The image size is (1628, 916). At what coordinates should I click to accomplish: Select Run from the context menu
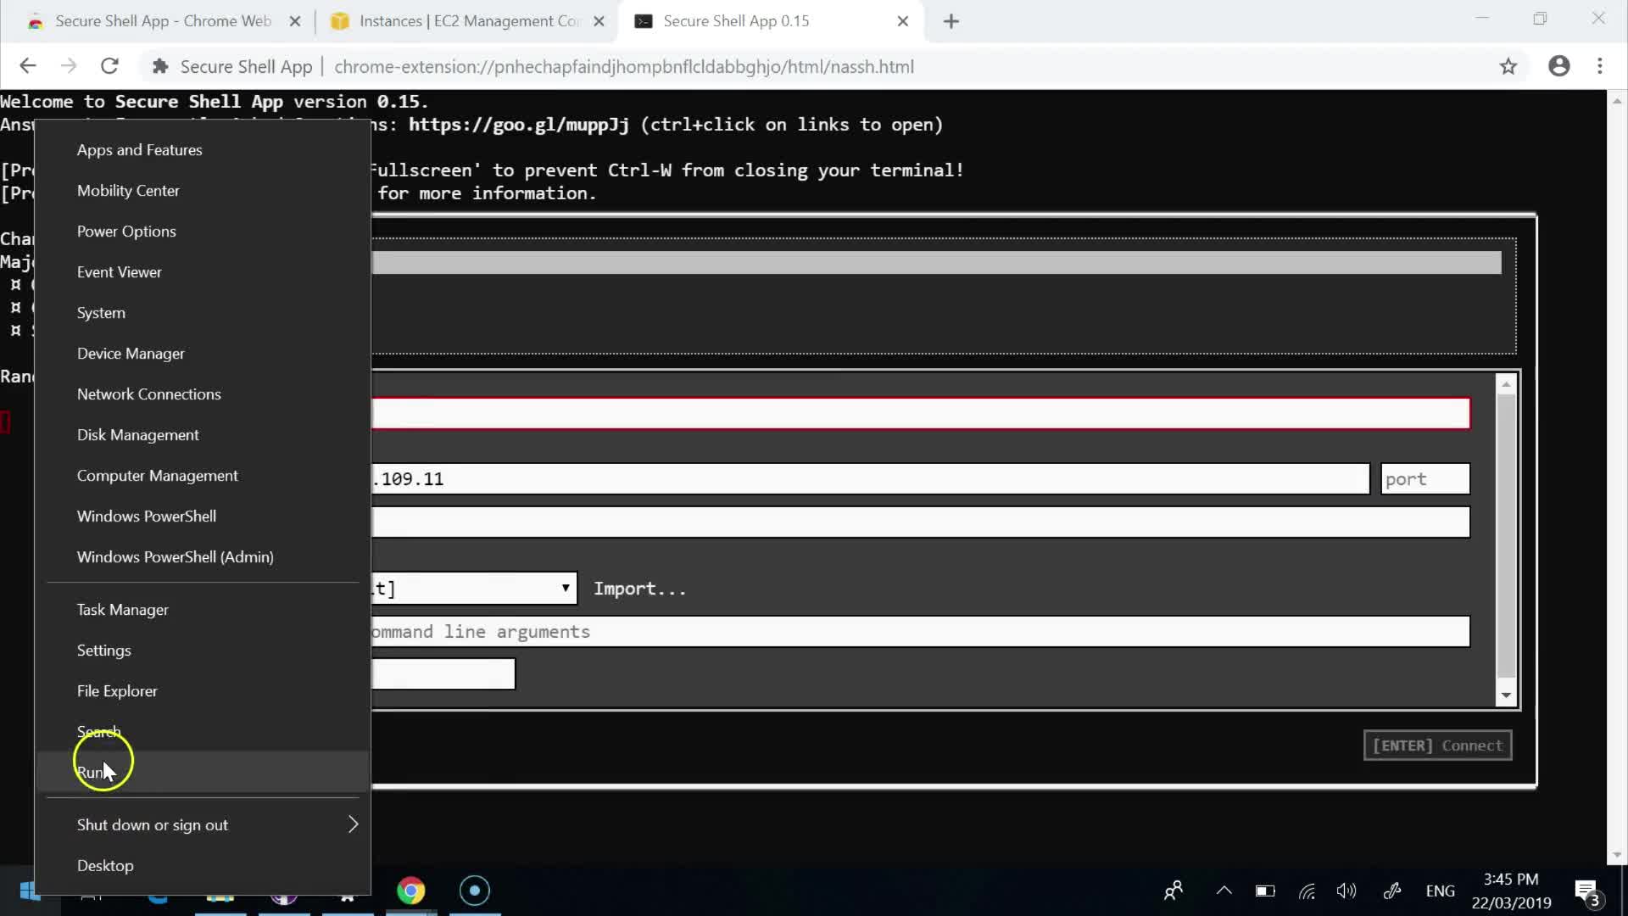pyautogui.click(x=92, y=773)
